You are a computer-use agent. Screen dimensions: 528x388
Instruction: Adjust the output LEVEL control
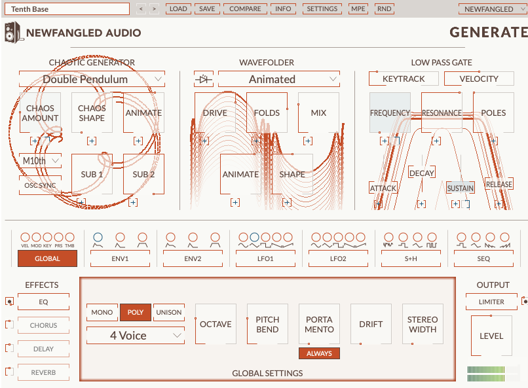pos(491,336)
